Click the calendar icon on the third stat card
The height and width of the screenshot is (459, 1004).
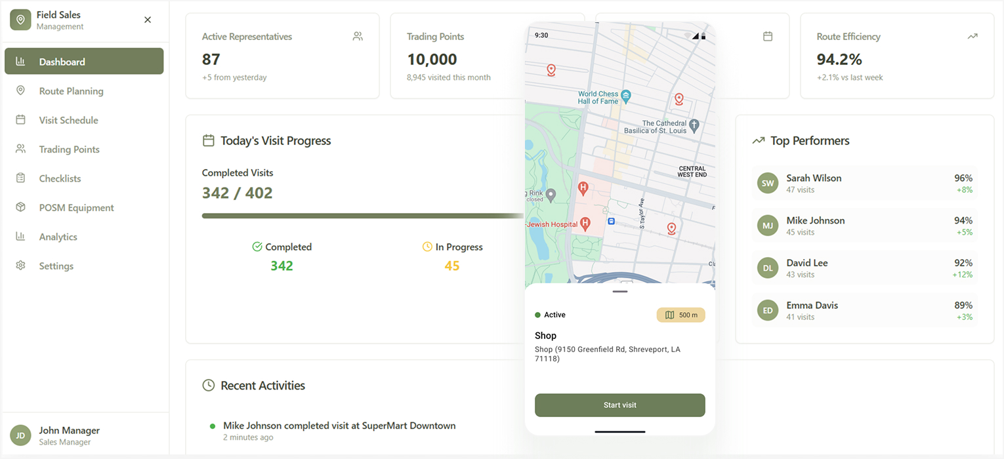(768, 37)
